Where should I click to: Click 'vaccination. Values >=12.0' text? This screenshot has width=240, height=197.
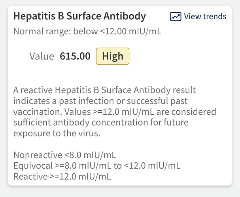tap(66, 112)
